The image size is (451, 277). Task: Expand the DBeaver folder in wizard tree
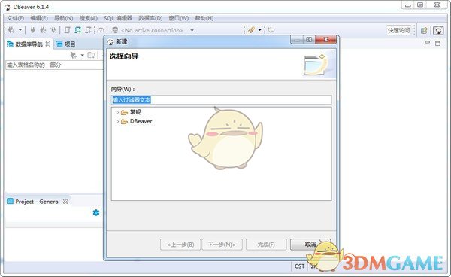coord(117,121)
